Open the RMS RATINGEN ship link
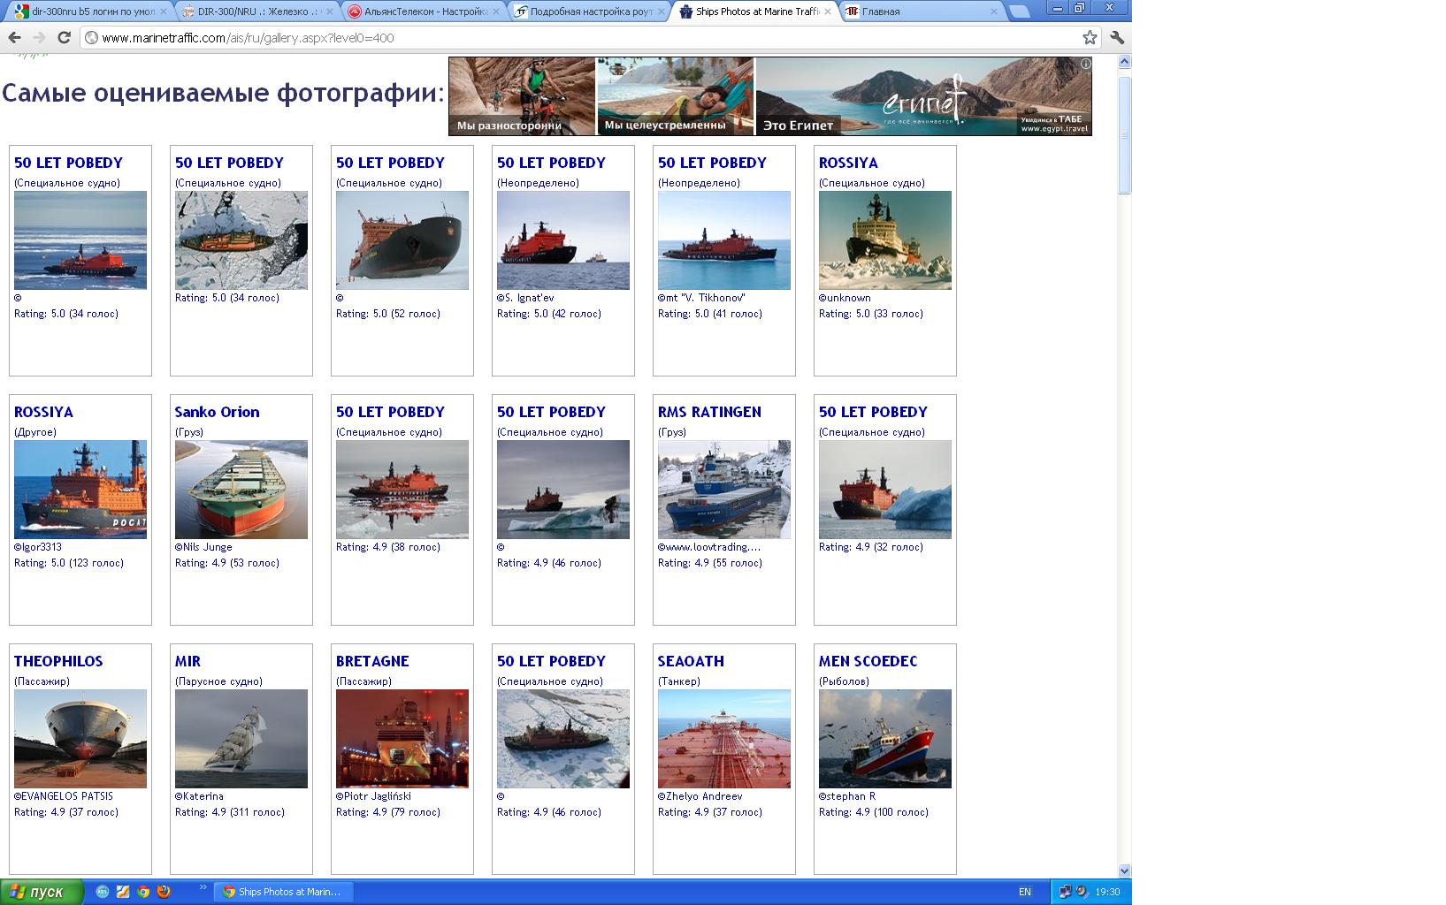This screenshot has width=1446, height=905. [x=708, y=412]
